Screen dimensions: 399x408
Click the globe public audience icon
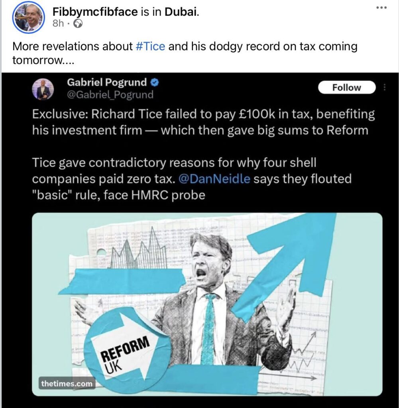(78, 24)
